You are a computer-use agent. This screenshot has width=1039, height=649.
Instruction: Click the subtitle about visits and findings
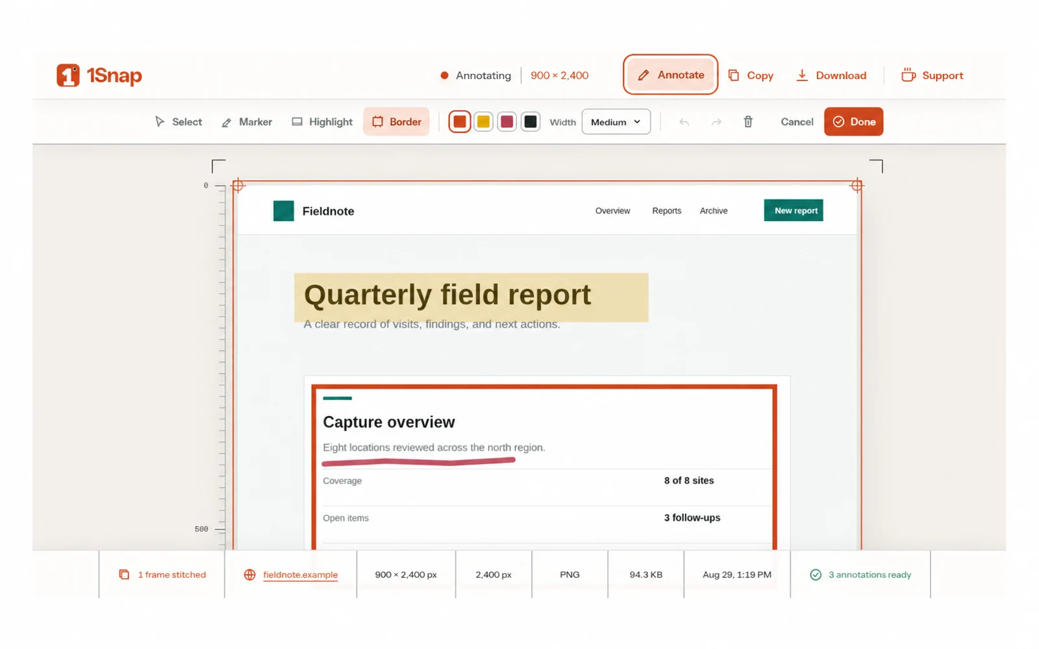pos(432,324)
